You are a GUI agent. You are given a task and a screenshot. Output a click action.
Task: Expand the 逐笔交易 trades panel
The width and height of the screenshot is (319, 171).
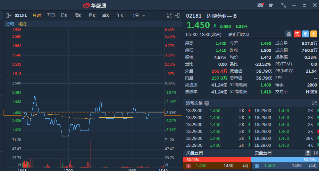[314, 103]
